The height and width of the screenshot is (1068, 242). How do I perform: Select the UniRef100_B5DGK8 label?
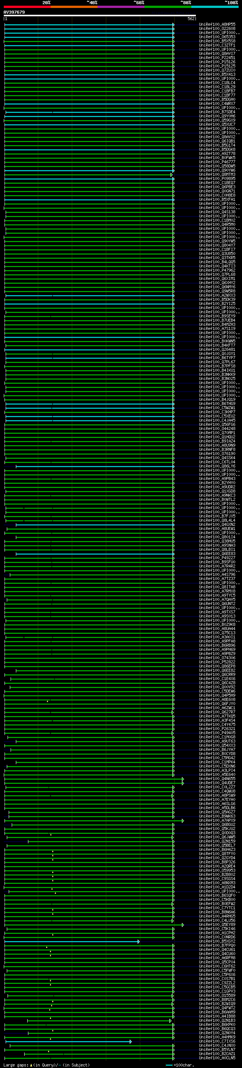click(217, 149)
